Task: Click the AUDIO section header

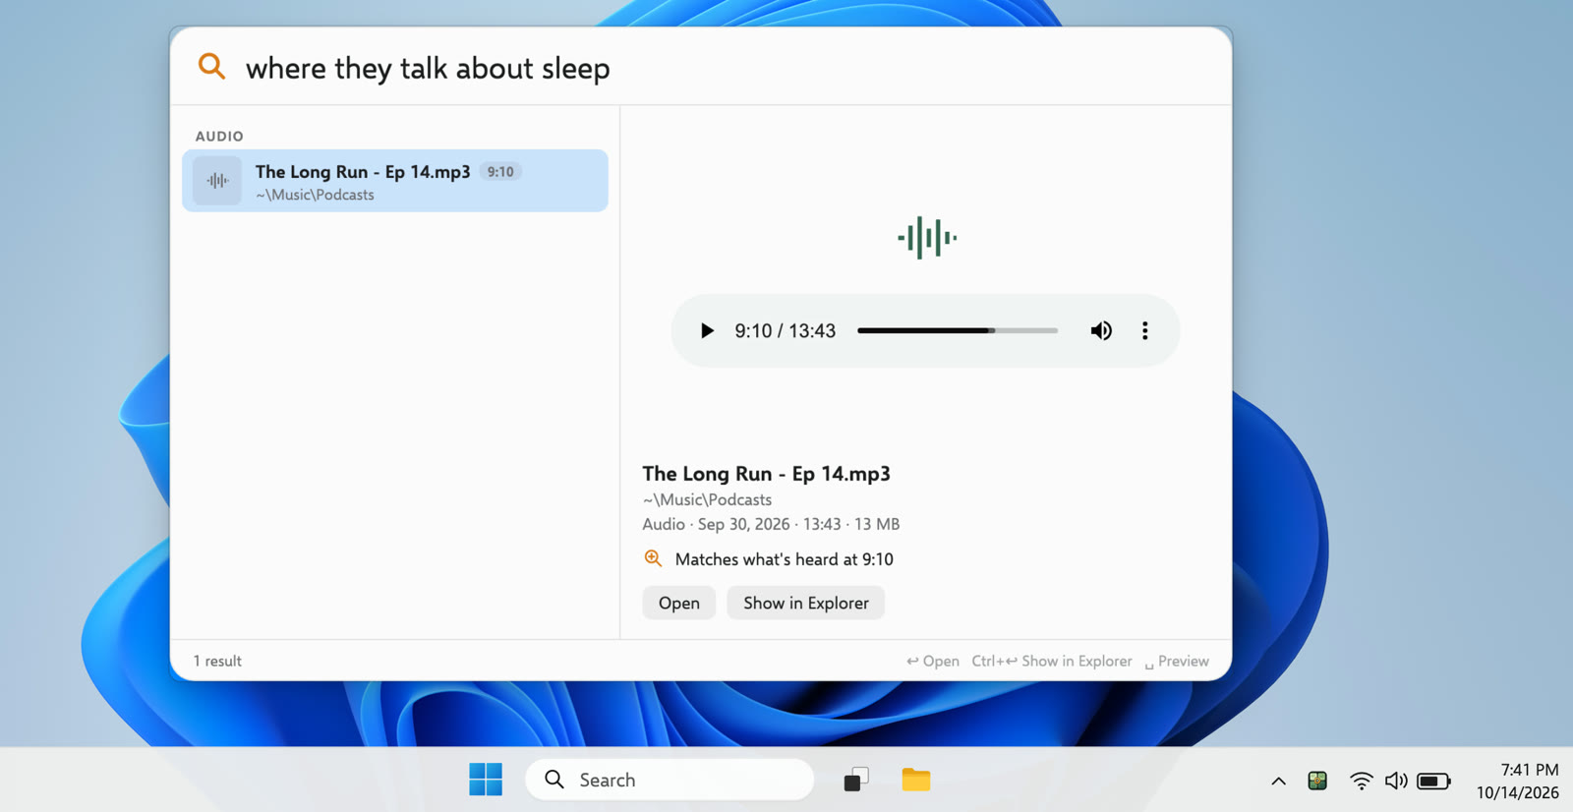Action: (x=219, y=137)
